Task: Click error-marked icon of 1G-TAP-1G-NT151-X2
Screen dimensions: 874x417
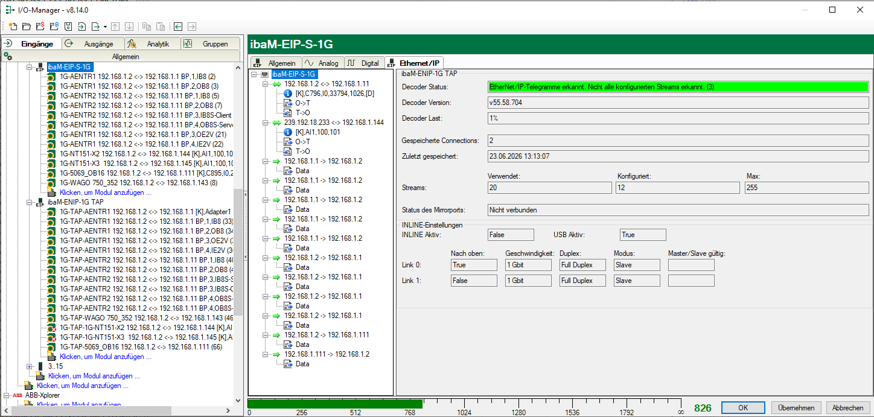Action: coord(53,328)
